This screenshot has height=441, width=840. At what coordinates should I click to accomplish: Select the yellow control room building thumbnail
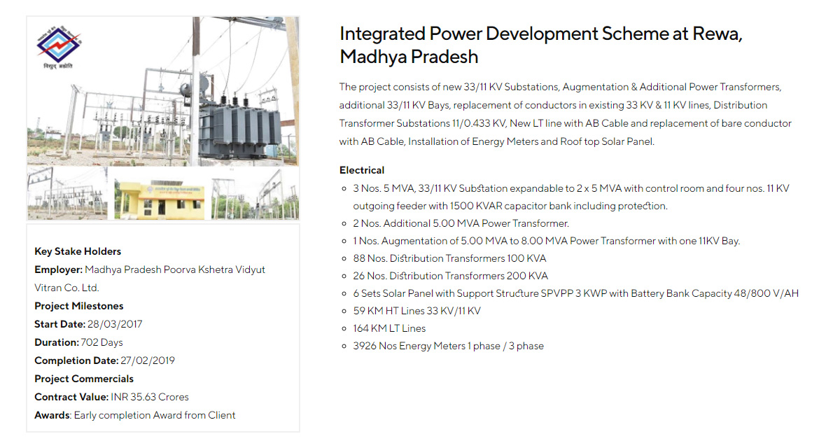coord(160,197)
